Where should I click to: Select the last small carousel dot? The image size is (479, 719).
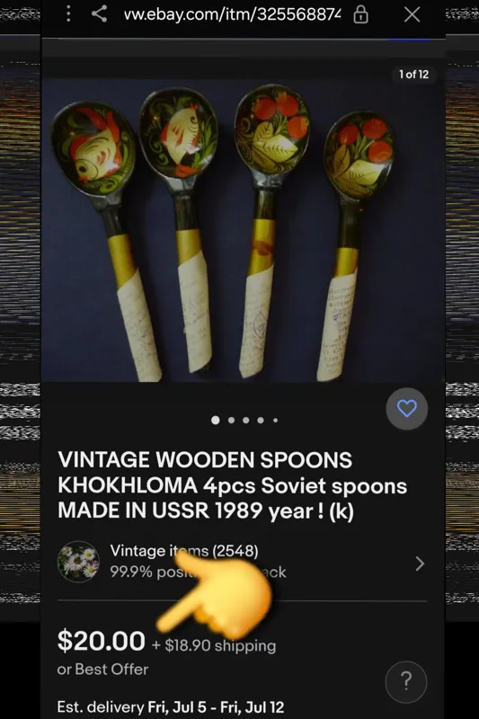pyautogui.click(x=276, y=420)
